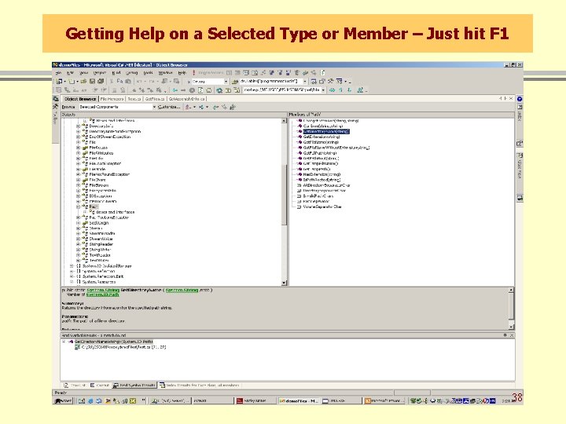
Task: Follow the System.String return type link
Action: pyautogui.click(x=103, y=290)
